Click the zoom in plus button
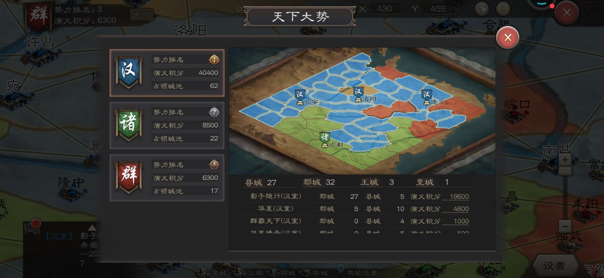 tap(565, 160)
